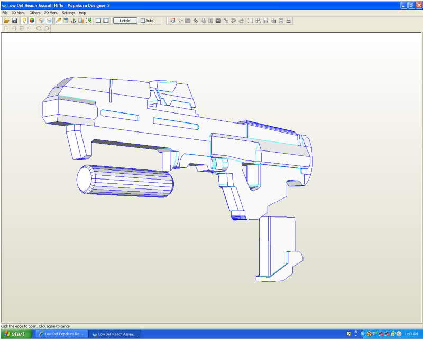Click the rotate 90 clockwise icon
Image resolution: width=423 pixels, height=340 pixels.
pos(47,29)
